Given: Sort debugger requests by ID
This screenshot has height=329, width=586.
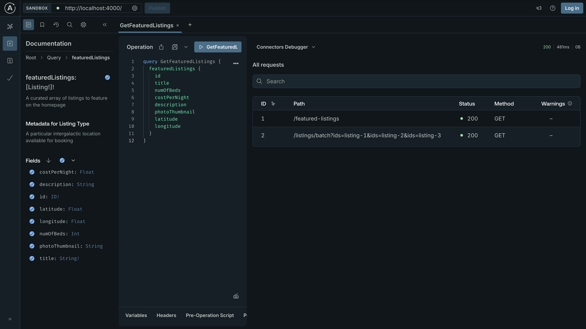Looking at the screenshot, I should 273,104.
